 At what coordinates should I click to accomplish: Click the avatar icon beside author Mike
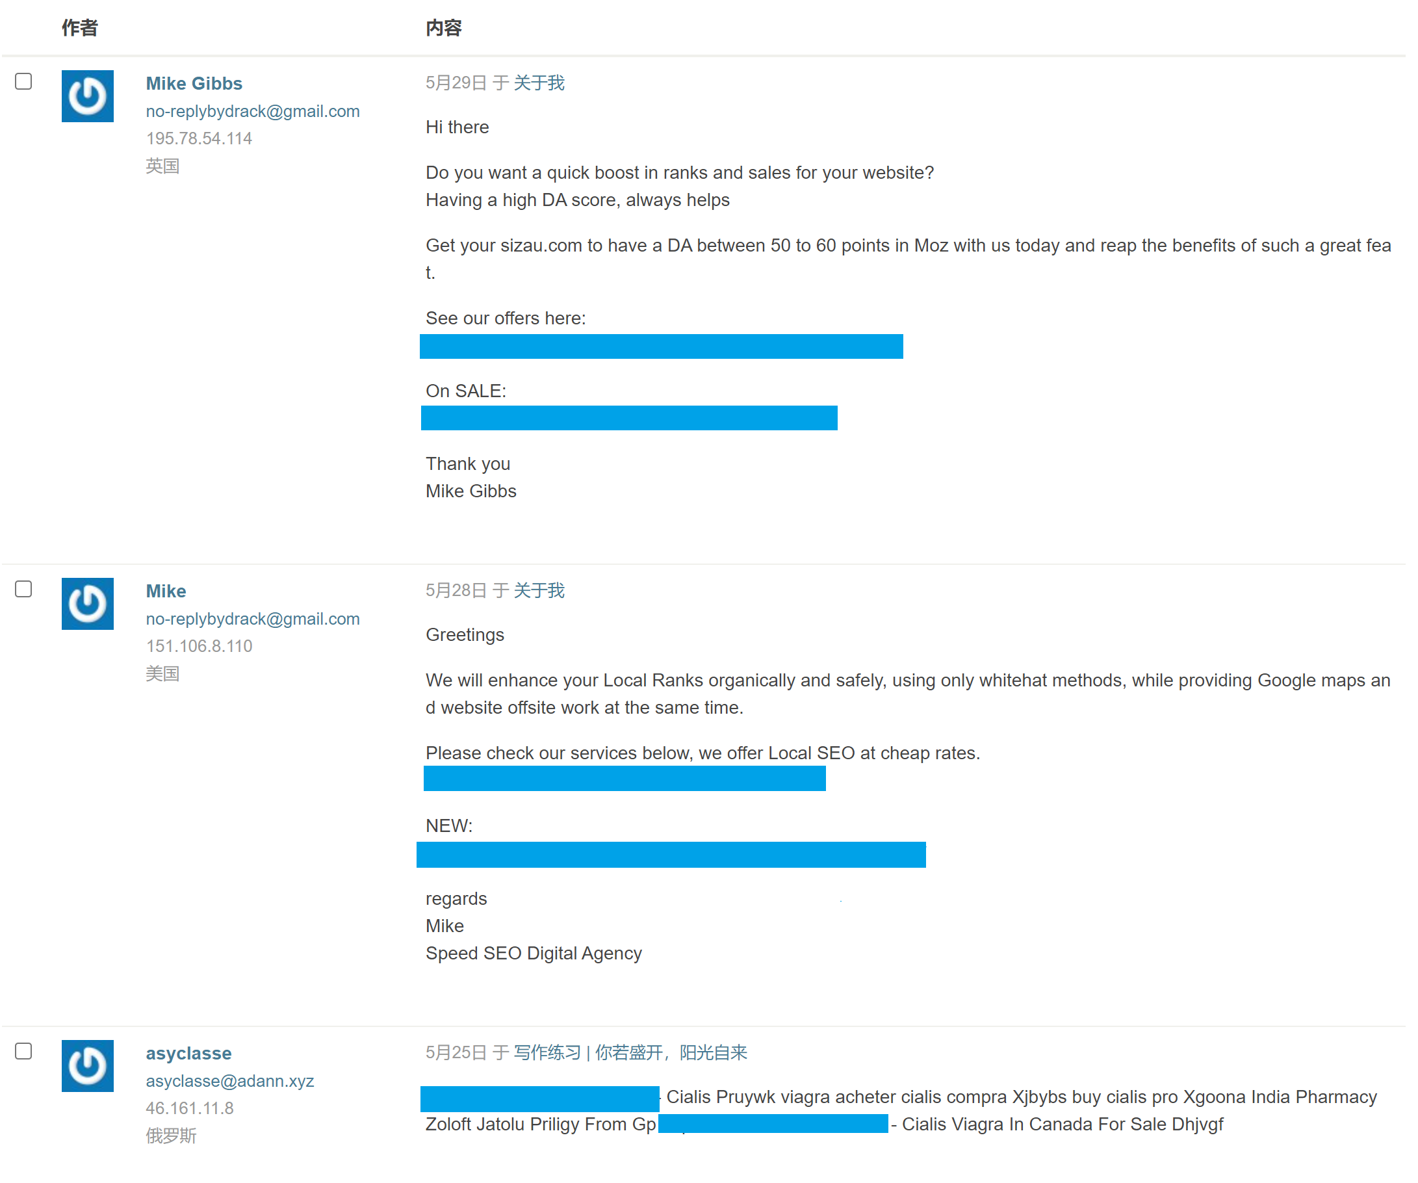click(88, 604)
